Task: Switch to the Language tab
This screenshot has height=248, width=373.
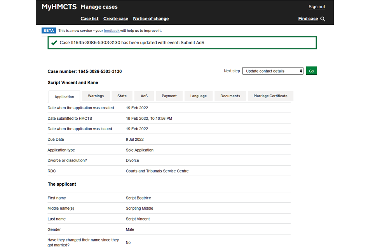Action: click(199, 96)
